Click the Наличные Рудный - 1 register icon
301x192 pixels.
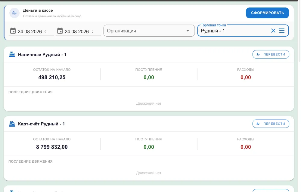pos(12,55)
